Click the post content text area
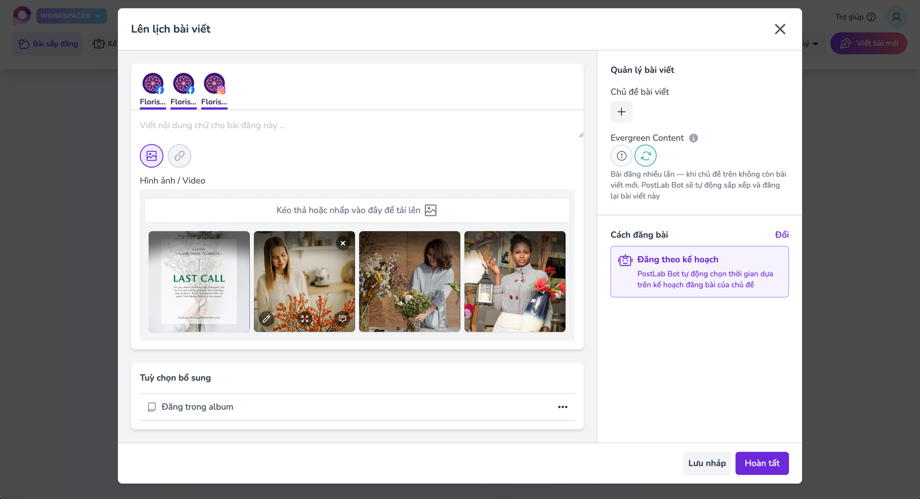 [357, 125]
